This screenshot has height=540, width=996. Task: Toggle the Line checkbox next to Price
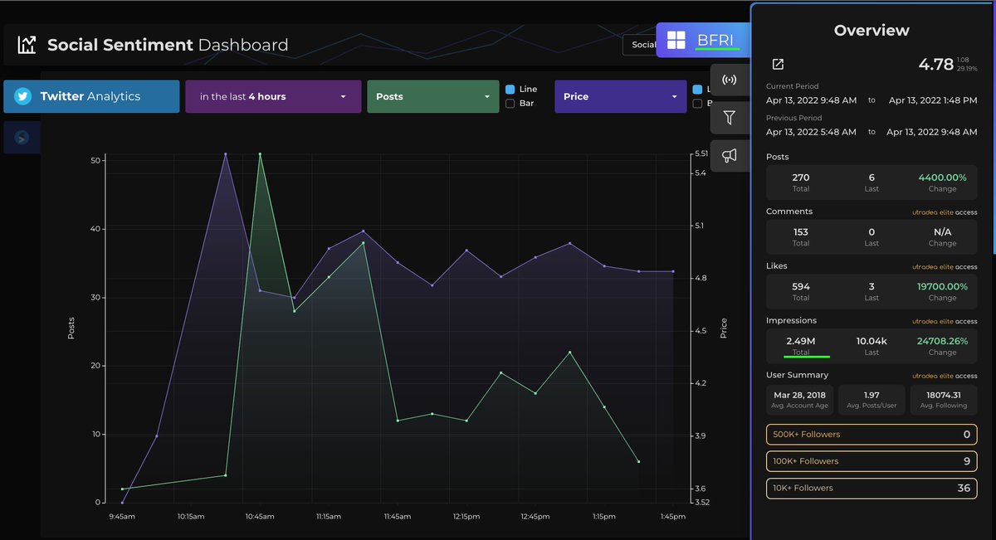click(x=697, y=89)
